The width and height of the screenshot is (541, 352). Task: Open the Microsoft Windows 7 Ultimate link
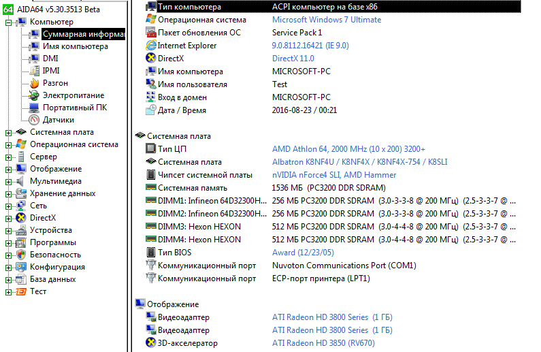click(x=327, y=20)
